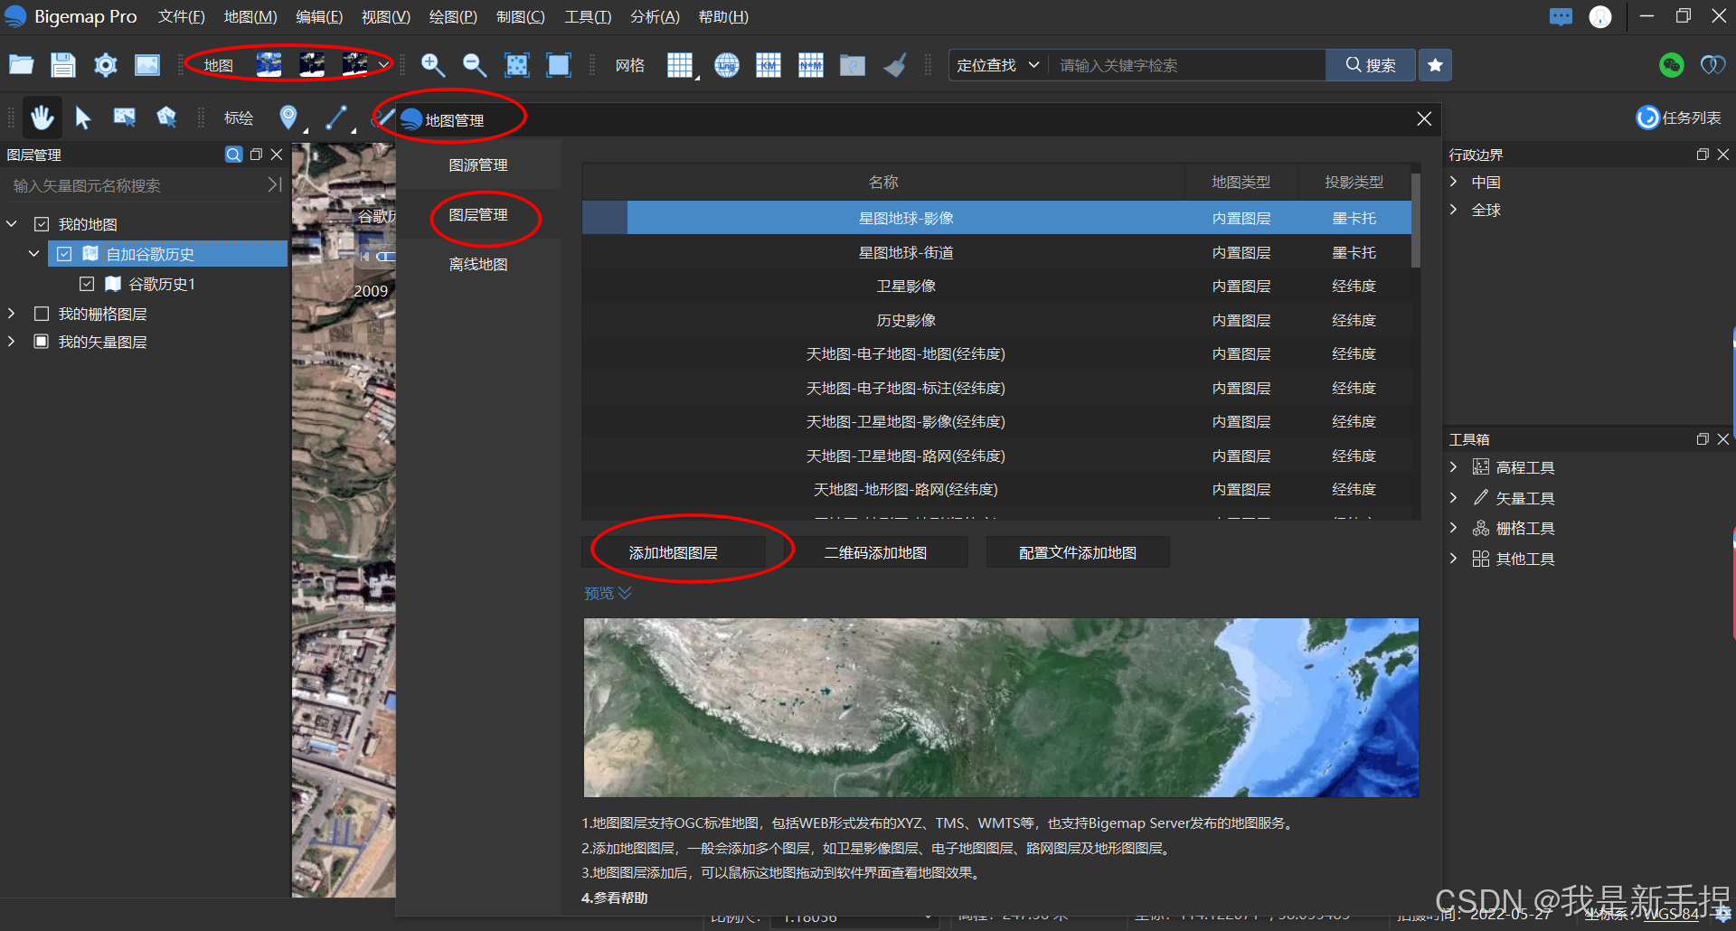The image size is (1736, 931).
Task: Switch to the 图源管理 tab
Action: (478, 165)
